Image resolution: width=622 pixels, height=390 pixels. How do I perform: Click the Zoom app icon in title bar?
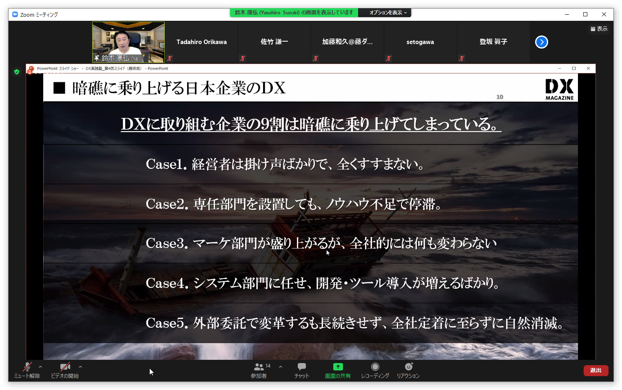click(x=15, y=15)
